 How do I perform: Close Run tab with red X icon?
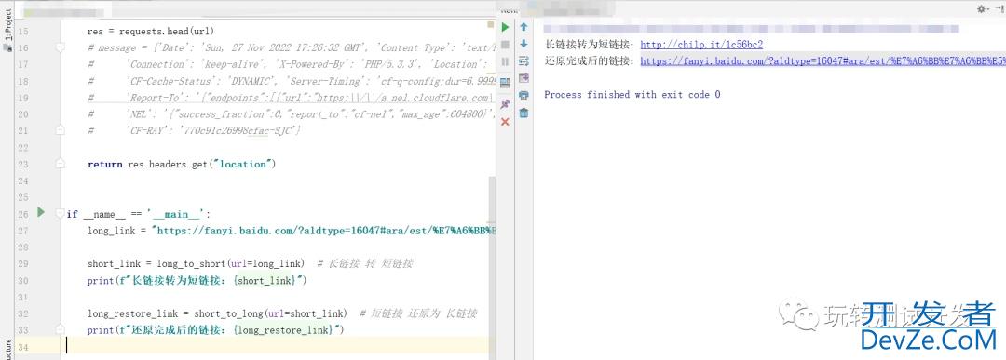[x=505, y=121]
